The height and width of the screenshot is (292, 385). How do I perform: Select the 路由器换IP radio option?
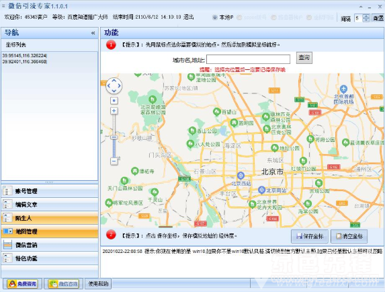[x=273, y=17]
